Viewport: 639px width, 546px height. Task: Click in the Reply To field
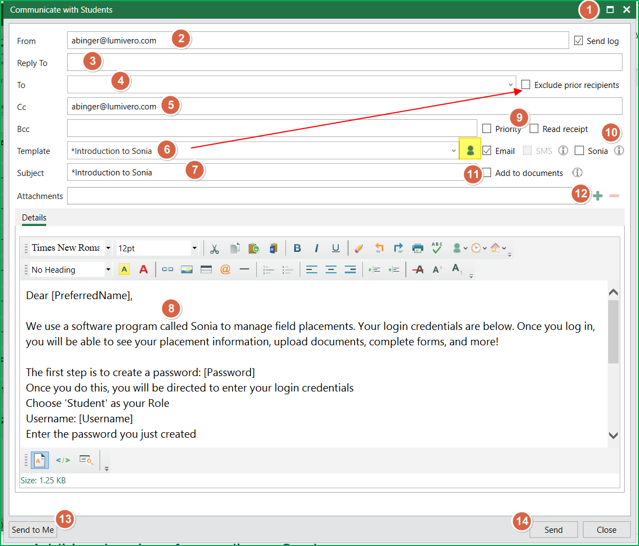(344, 62)
